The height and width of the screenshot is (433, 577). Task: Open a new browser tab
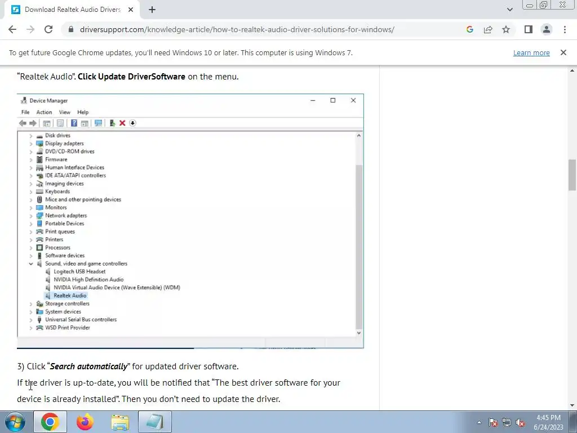[152, 10]
